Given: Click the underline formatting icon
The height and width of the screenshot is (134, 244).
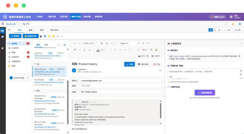Looking at the screenshot, I should point(84,50).
